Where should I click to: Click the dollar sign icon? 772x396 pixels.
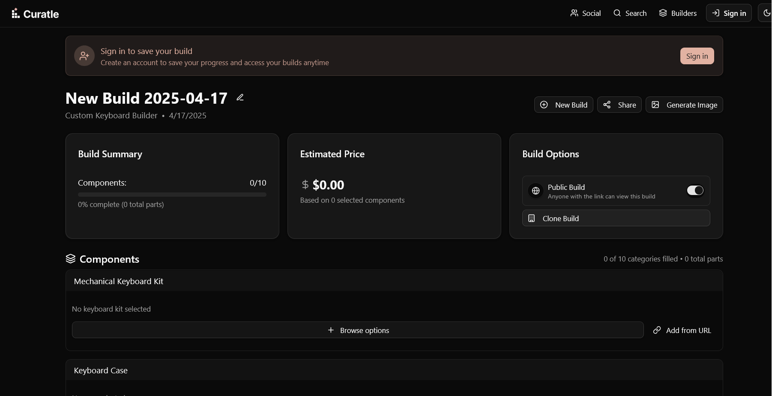305,185
